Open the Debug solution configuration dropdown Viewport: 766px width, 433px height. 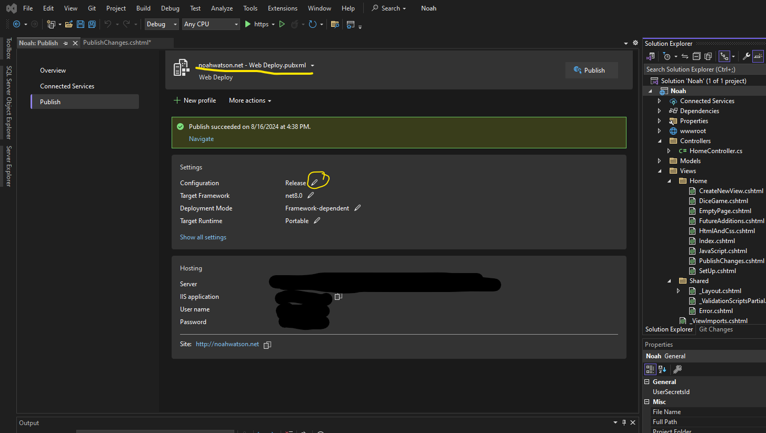[x=162, y=24]
